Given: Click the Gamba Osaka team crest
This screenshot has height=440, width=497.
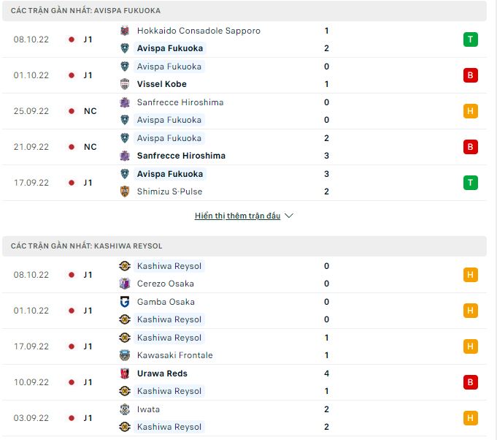Looking at the screenshot, I should tap(125, 302).
